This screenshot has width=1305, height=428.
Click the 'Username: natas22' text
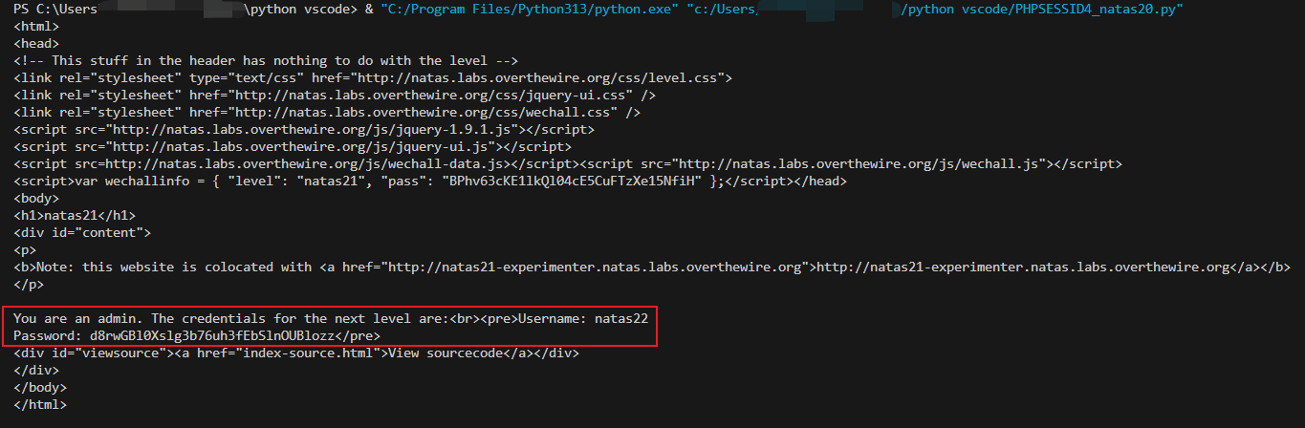point(583,318)
